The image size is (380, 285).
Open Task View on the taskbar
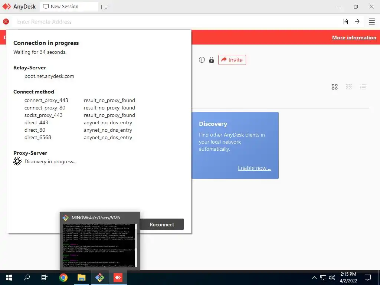pyautogui.click(x=45, y=278)
